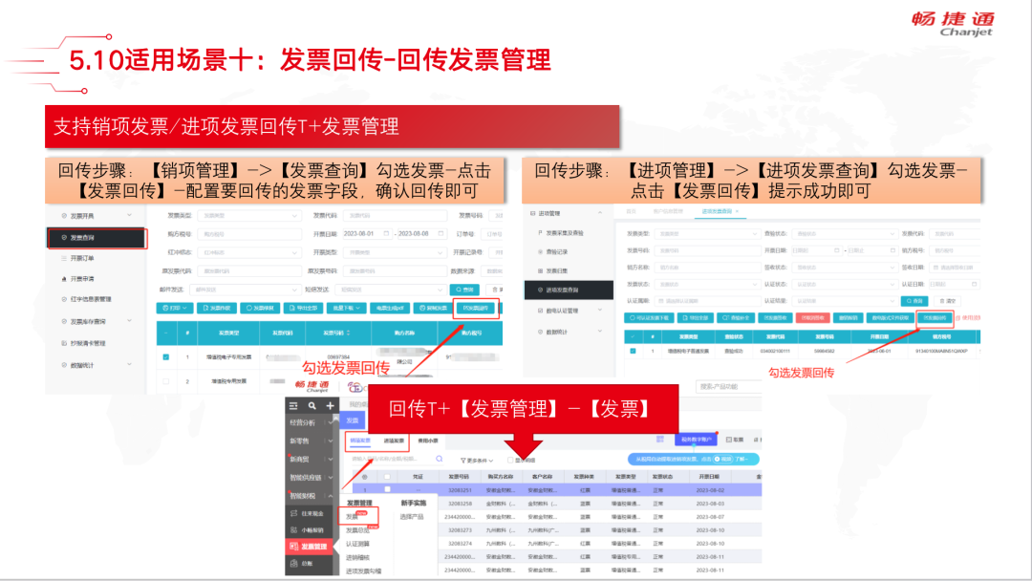Click 发票回传 button in purchase query
1032x581 pixels.
tap(935, 318)
